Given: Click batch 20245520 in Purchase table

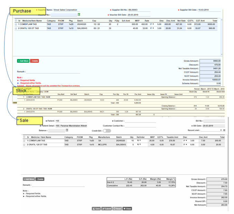Looking at the screenshot, I should pyautogui.click(x=82, y=24).
